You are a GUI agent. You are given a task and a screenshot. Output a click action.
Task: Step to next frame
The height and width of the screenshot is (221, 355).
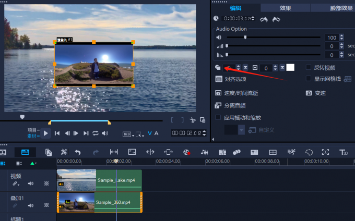tap(76, 133)
